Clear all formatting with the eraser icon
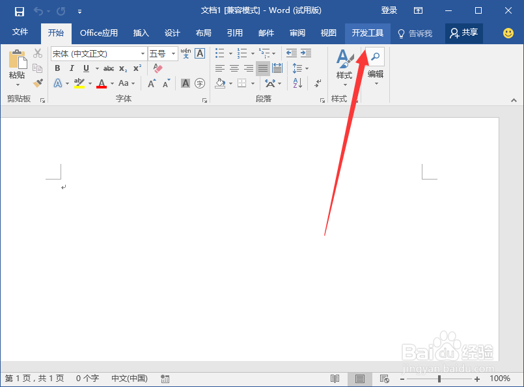The image size is (524, 387). [157, 68]
